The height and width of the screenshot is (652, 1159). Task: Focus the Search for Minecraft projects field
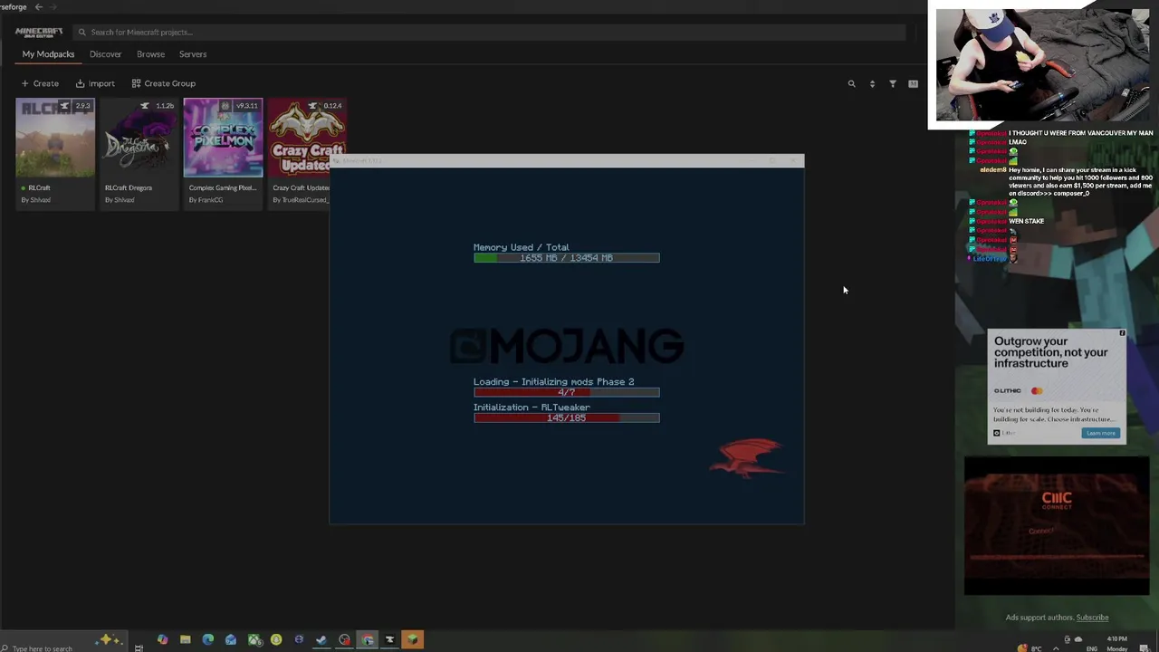[489, 32]
